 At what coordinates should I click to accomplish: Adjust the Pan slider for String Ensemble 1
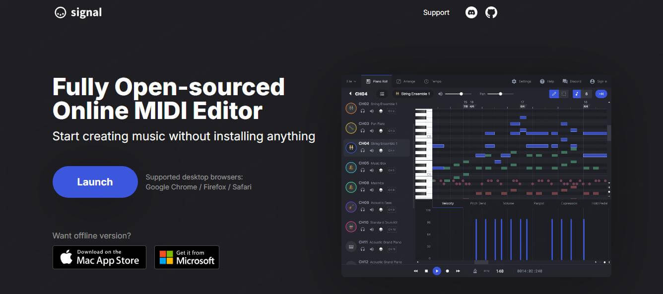[500, 93]
